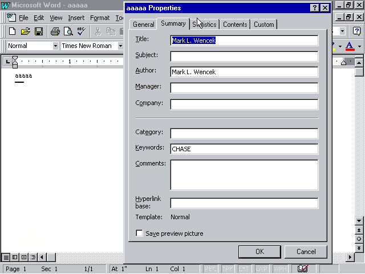Toggle REC indicator in status bar
This screenshot has height=274, width=365.
[210, 269]
